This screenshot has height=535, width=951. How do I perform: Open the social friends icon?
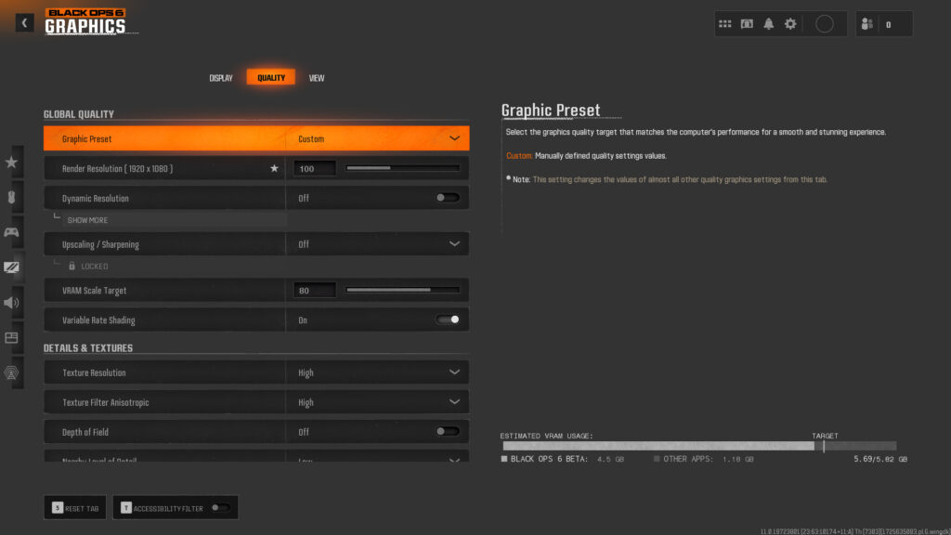pos(866,24)
